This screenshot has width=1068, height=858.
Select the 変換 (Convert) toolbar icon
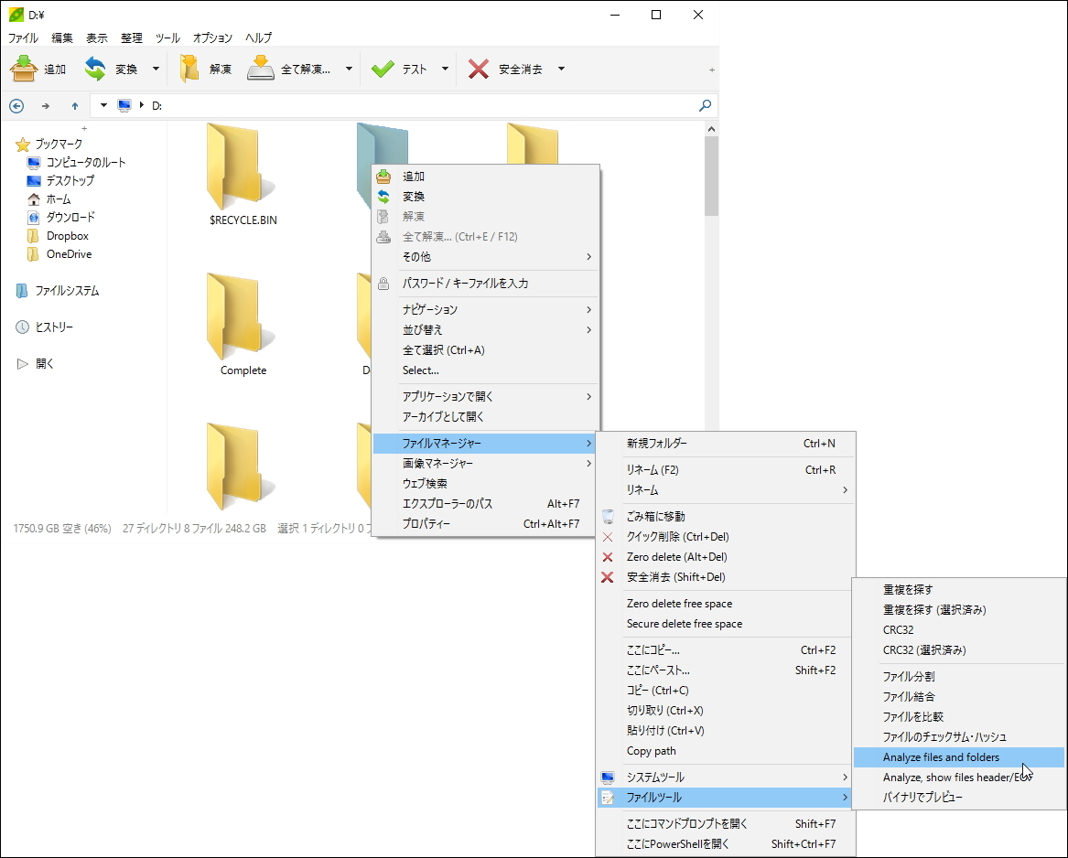(93, 68)
